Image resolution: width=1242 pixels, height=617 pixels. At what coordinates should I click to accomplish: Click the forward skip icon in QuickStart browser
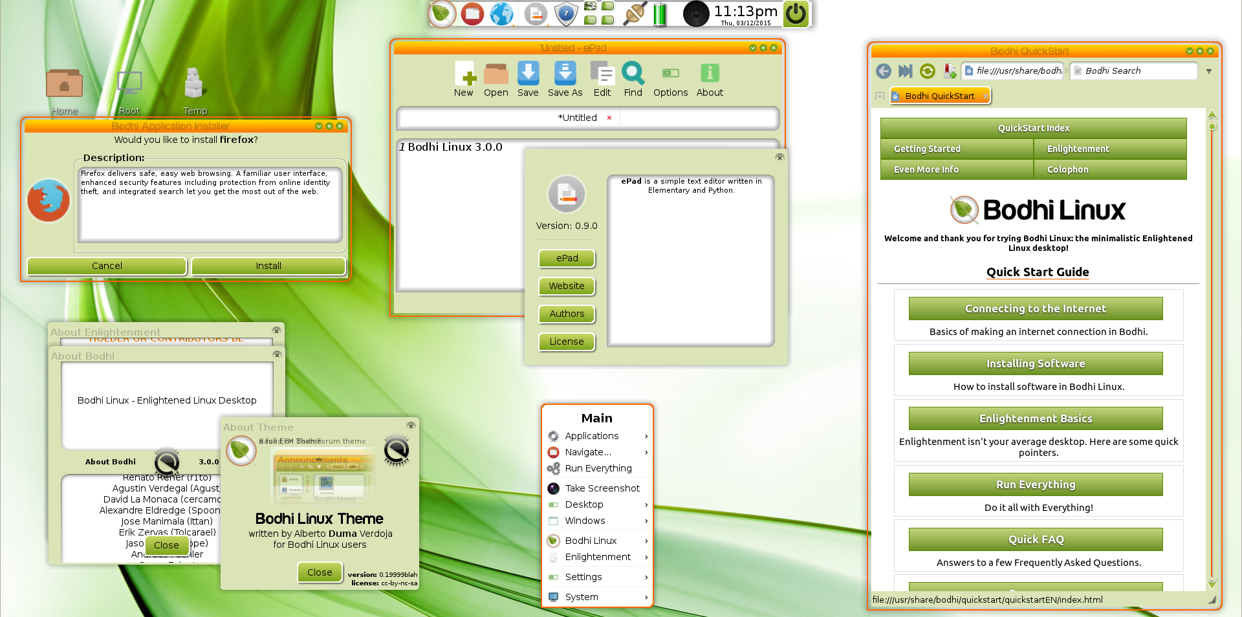906,71
